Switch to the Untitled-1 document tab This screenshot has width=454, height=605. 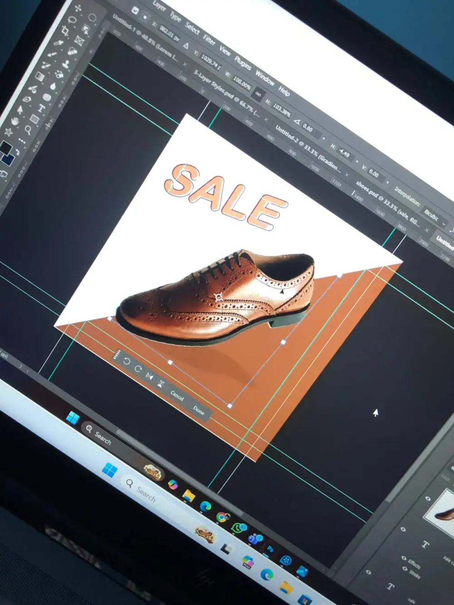click(x=144, y=37)
